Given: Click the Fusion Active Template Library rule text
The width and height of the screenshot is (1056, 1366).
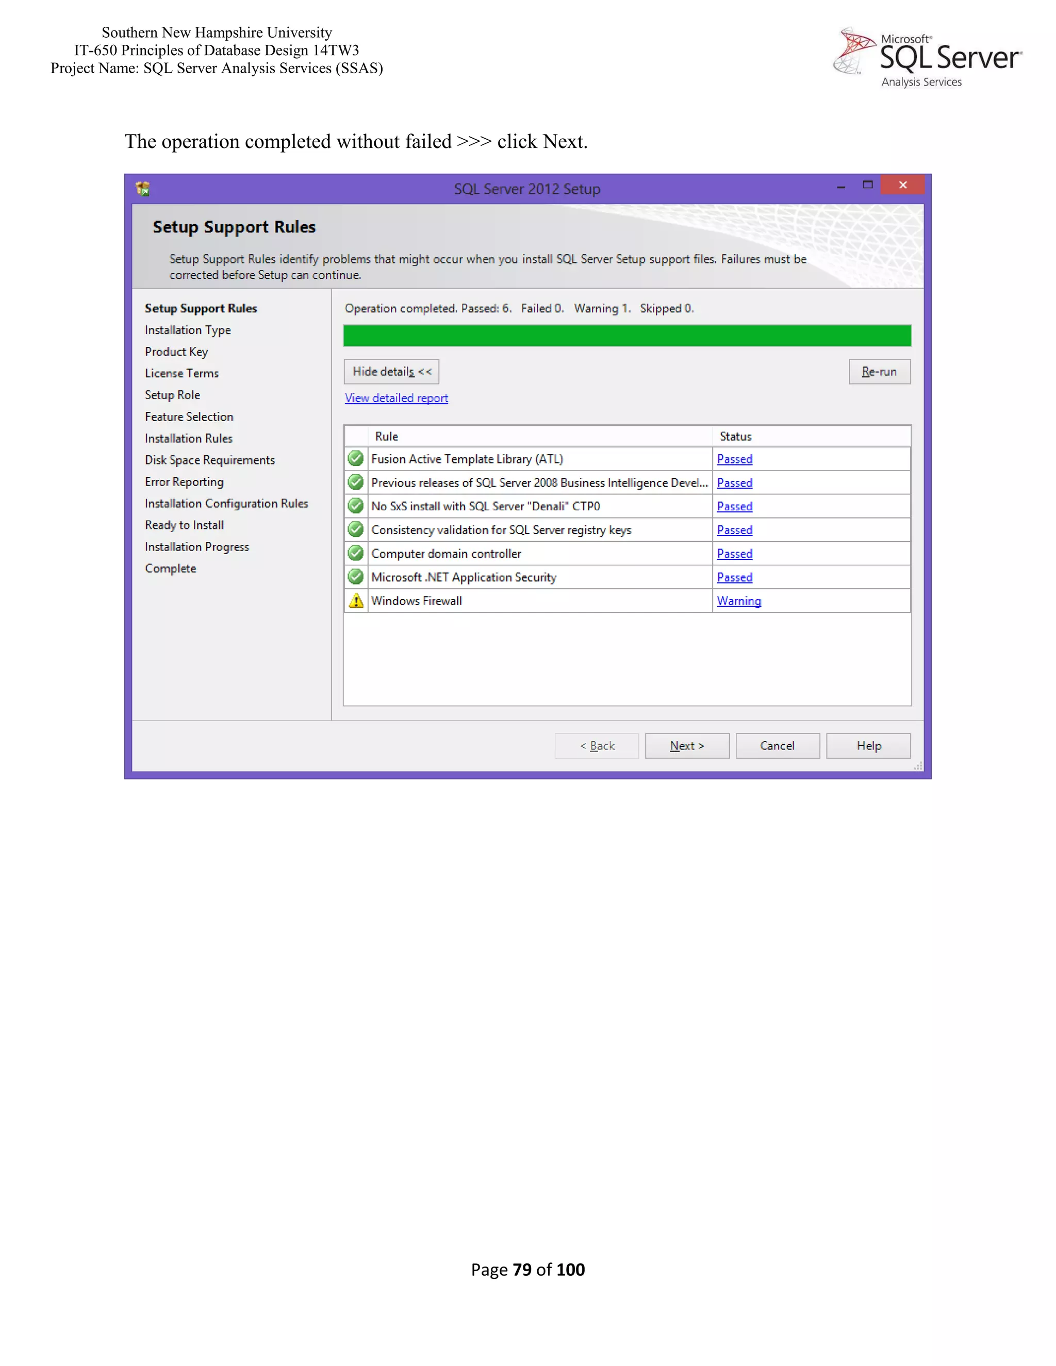Looking at the screenshot, I should point(467,459).
